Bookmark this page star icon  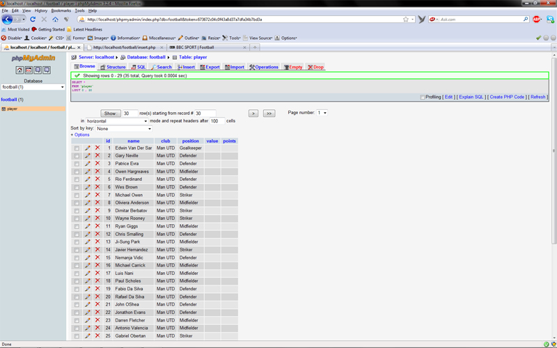click(406, 19)
